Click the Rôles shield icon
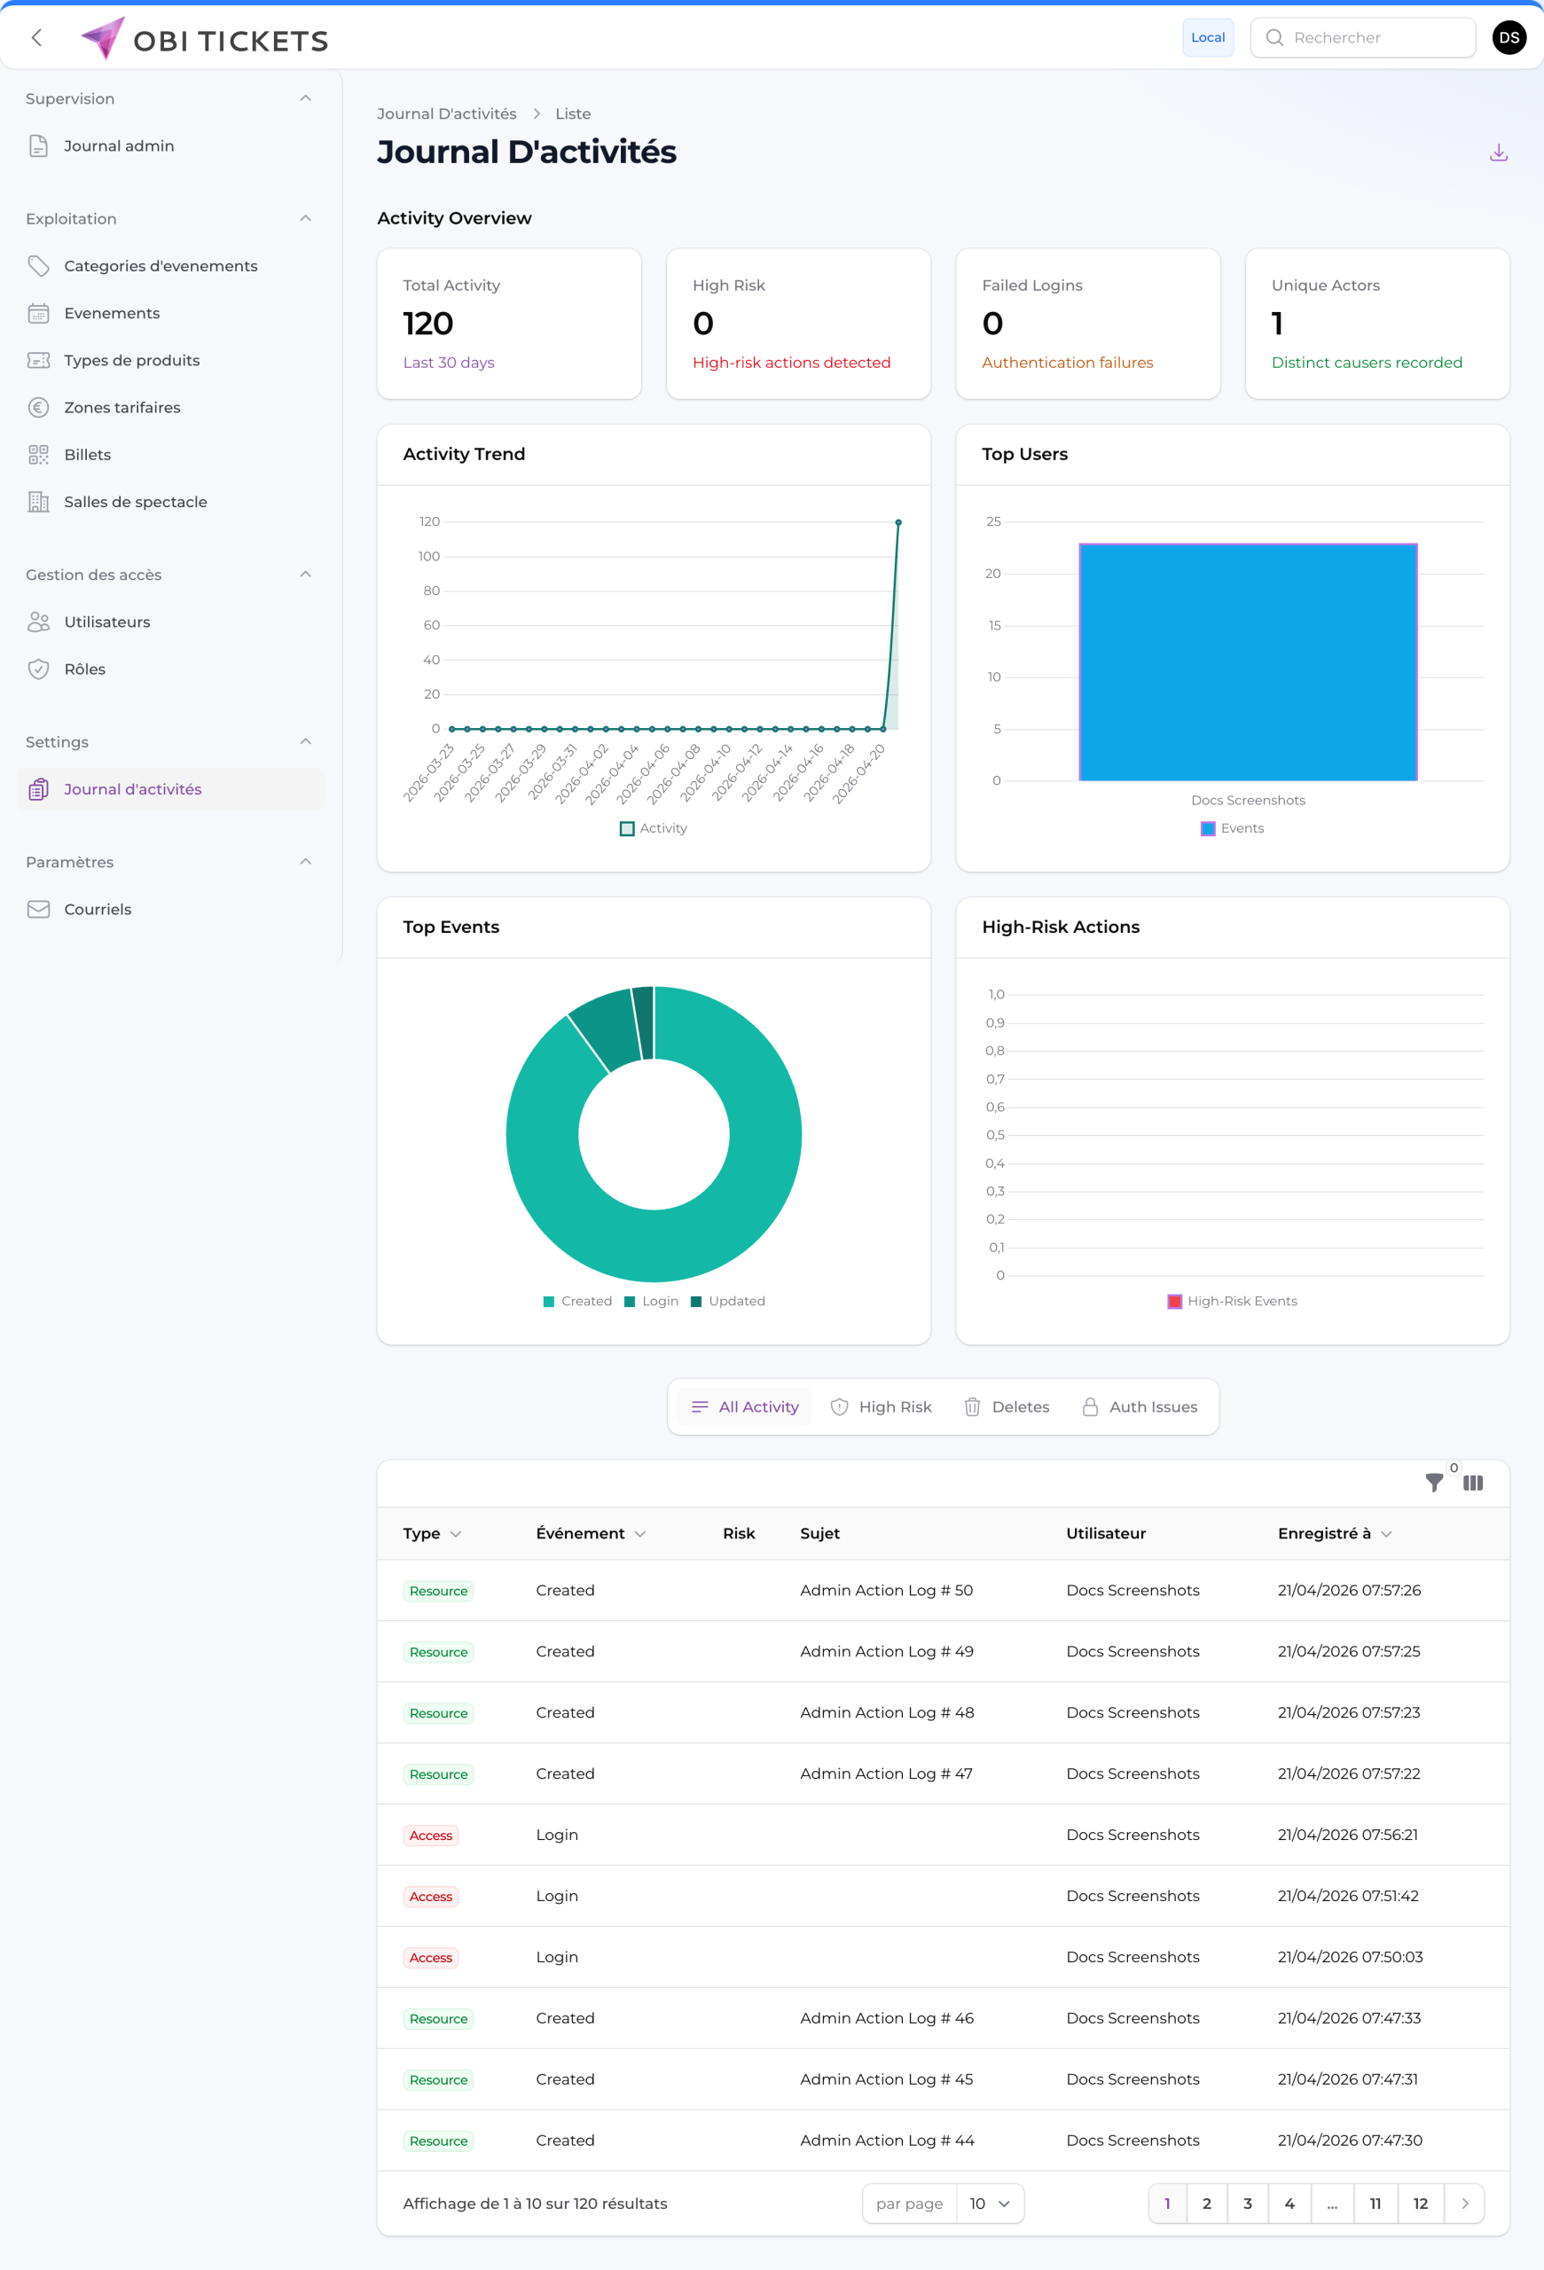 38,669
